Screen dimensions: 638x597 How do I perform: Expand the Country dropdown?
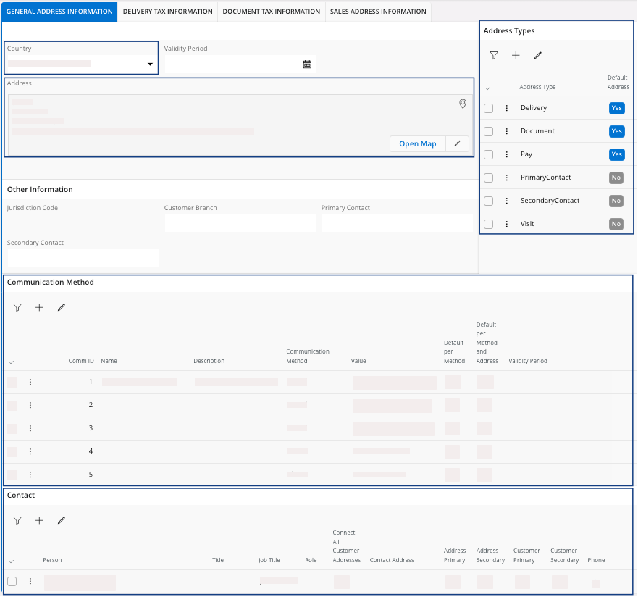[x=150, y=64]
